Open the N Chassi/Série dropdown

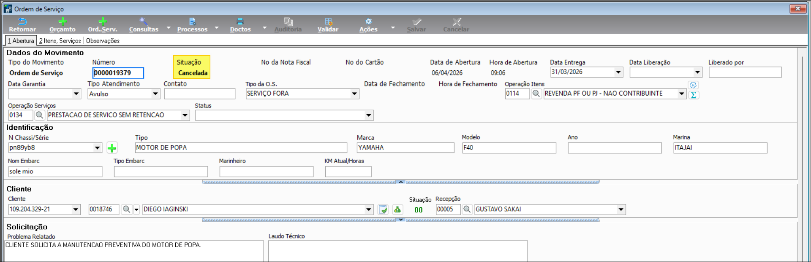pyautogui.click(x=98, y=148)
